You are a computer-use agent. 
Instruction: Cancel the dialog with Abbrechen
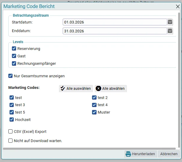click(169, 154)
